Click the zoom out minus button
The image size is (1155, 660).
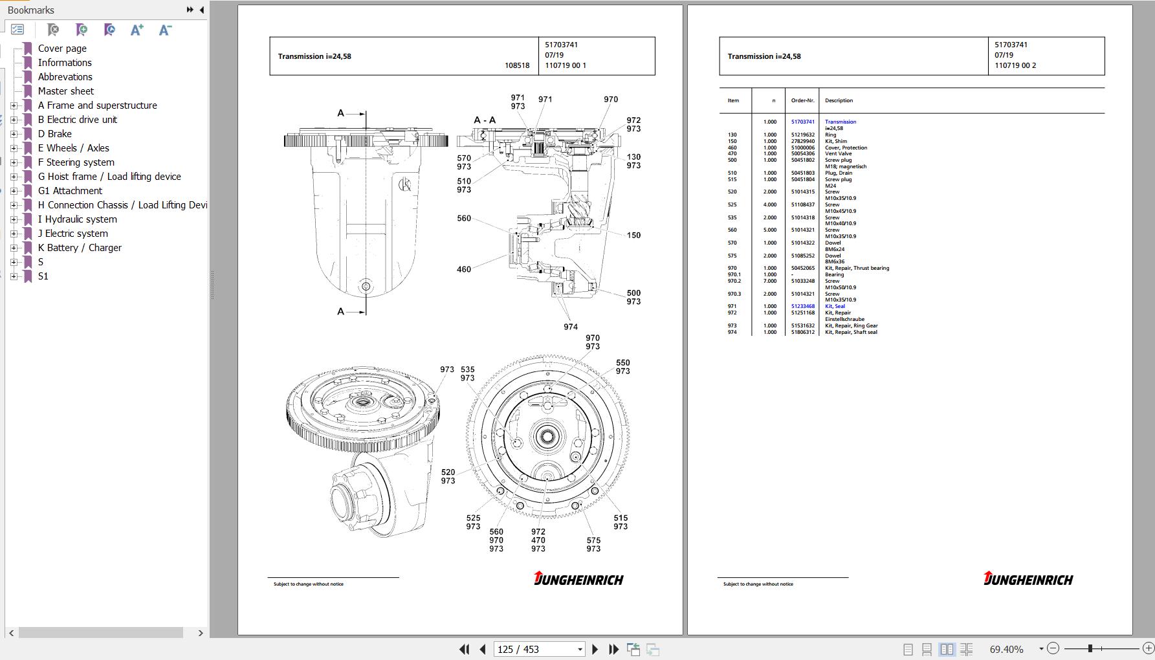click(1053, 648)
